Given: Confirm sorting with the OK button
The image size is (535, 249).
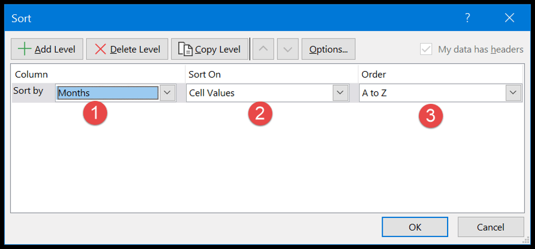Looking at the screenshot, I should click(x=415, y=227).
